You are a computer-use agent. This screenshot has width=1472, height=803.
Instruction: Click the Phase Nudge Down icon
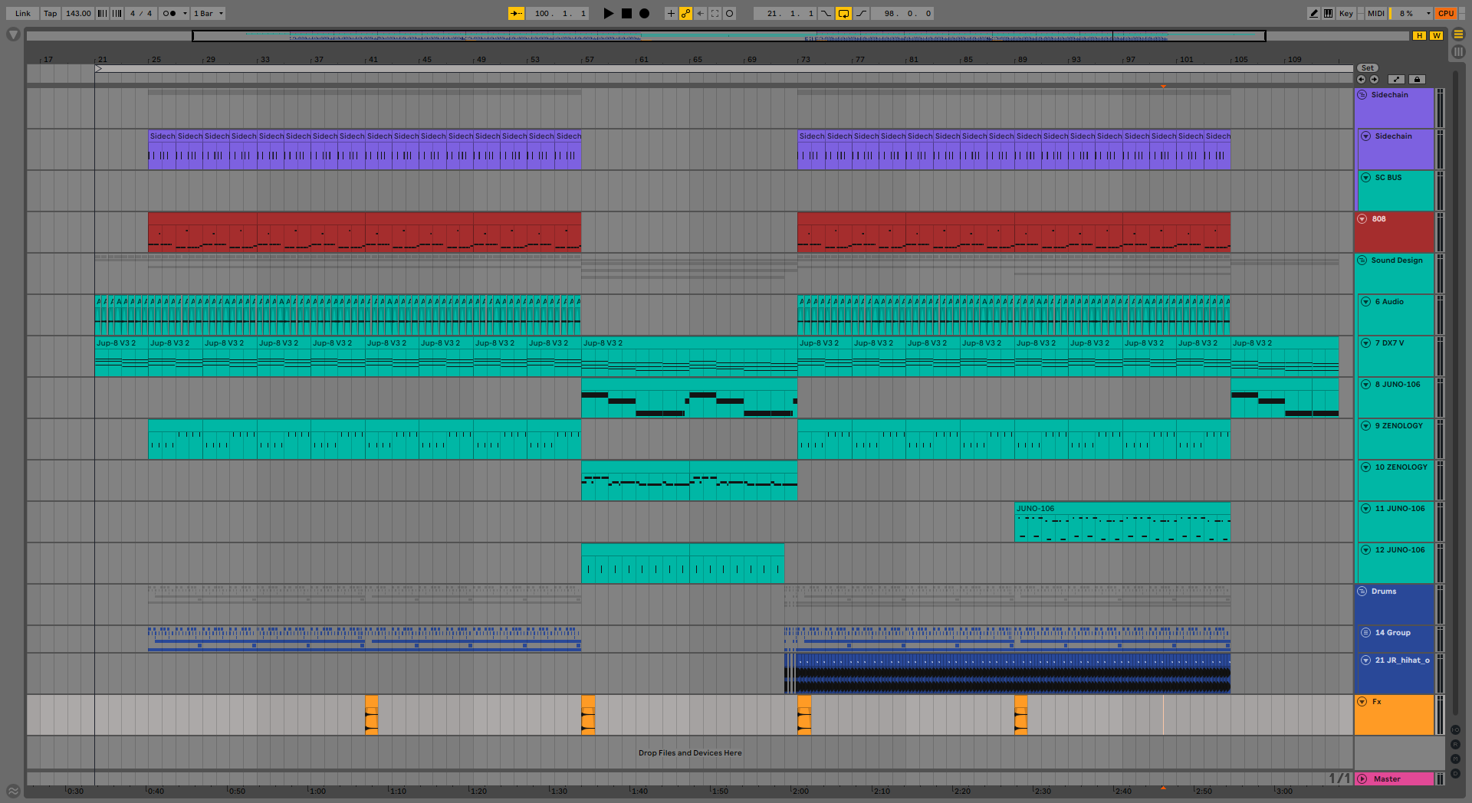tap(102, 13)
